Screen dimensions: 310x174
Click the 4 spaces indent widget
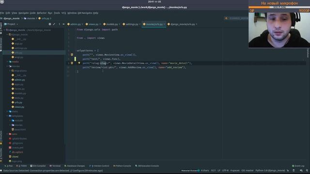(235, 171)
